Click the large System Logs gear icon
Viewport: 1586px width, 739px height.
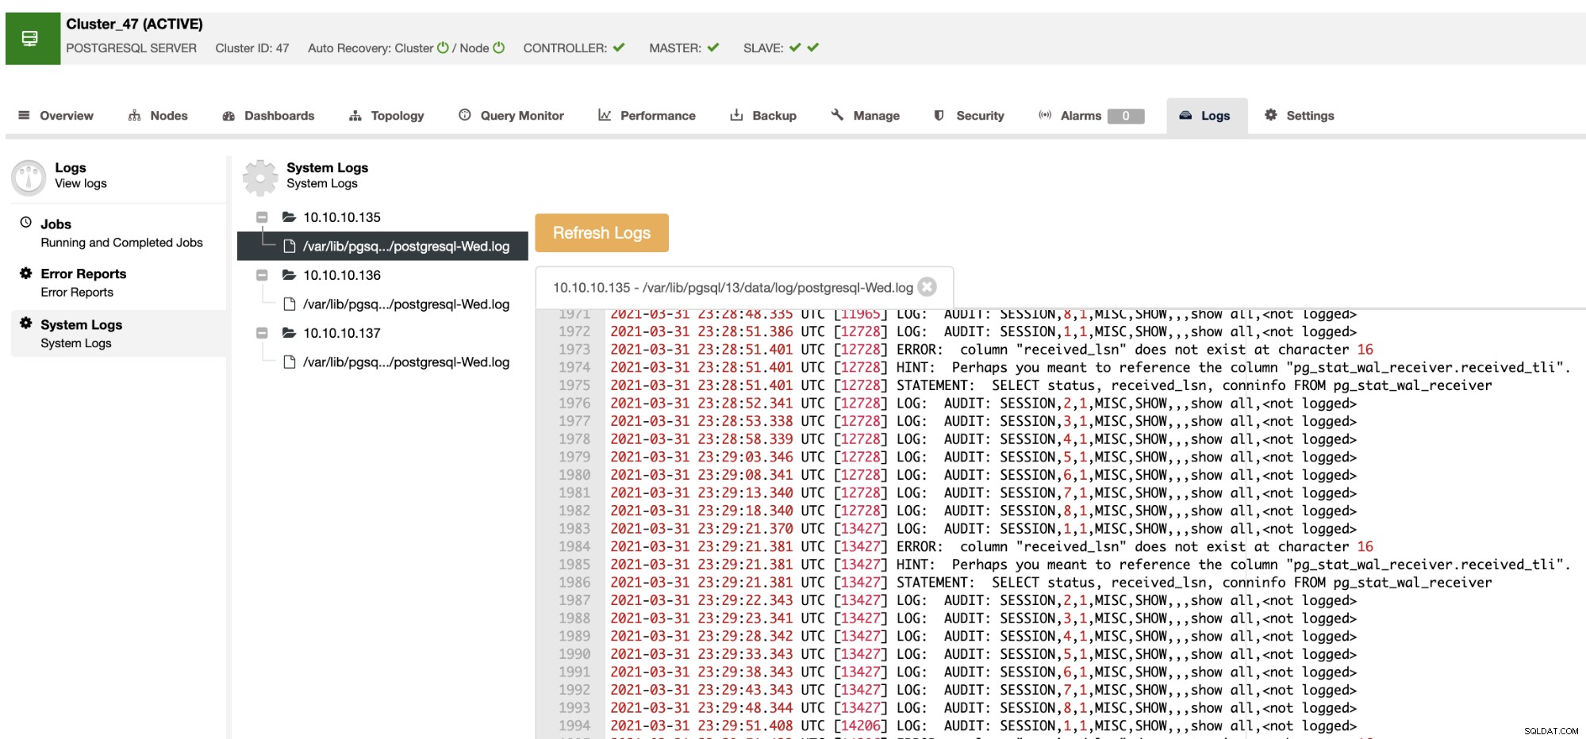[260, 178]
